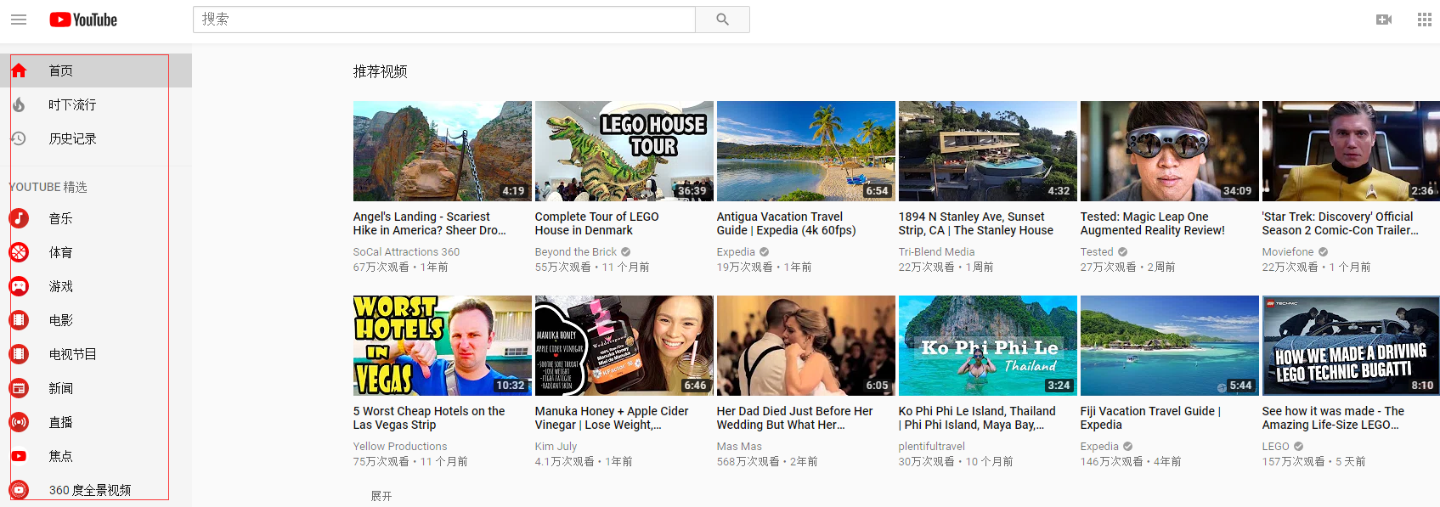The height and width of the screenshot is (507, 1440).
Task: Open the upload video camera icon
Action: pos(1384,20)
